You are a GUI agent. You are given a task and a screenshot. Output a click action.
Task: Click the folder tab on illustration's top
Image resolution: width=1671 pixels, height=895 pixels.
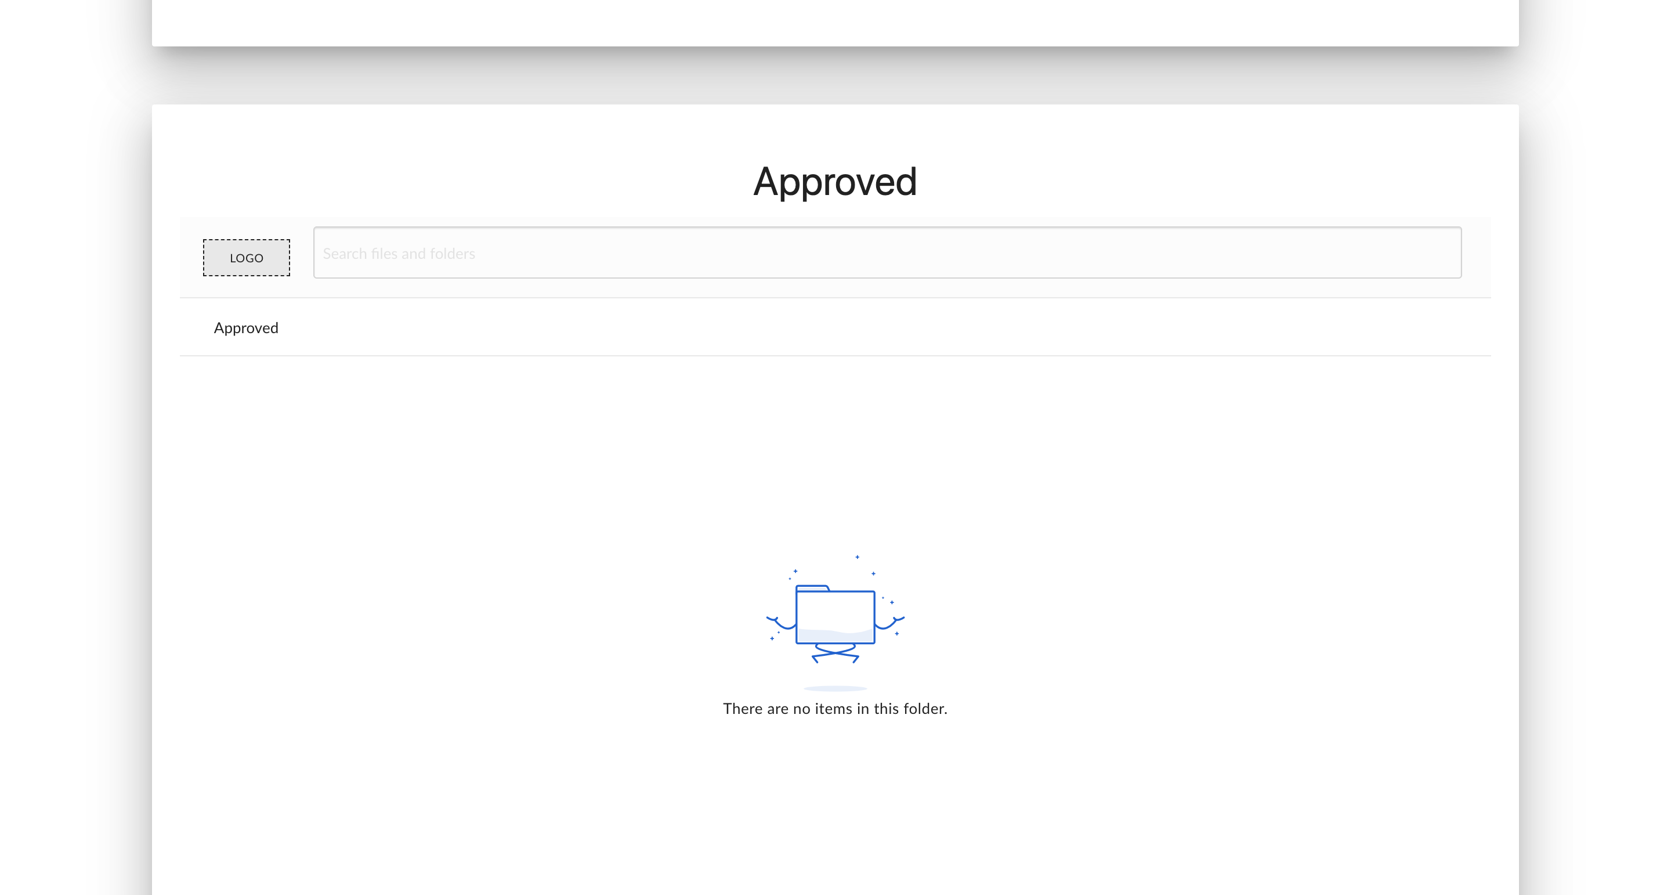tap(812, 588)
